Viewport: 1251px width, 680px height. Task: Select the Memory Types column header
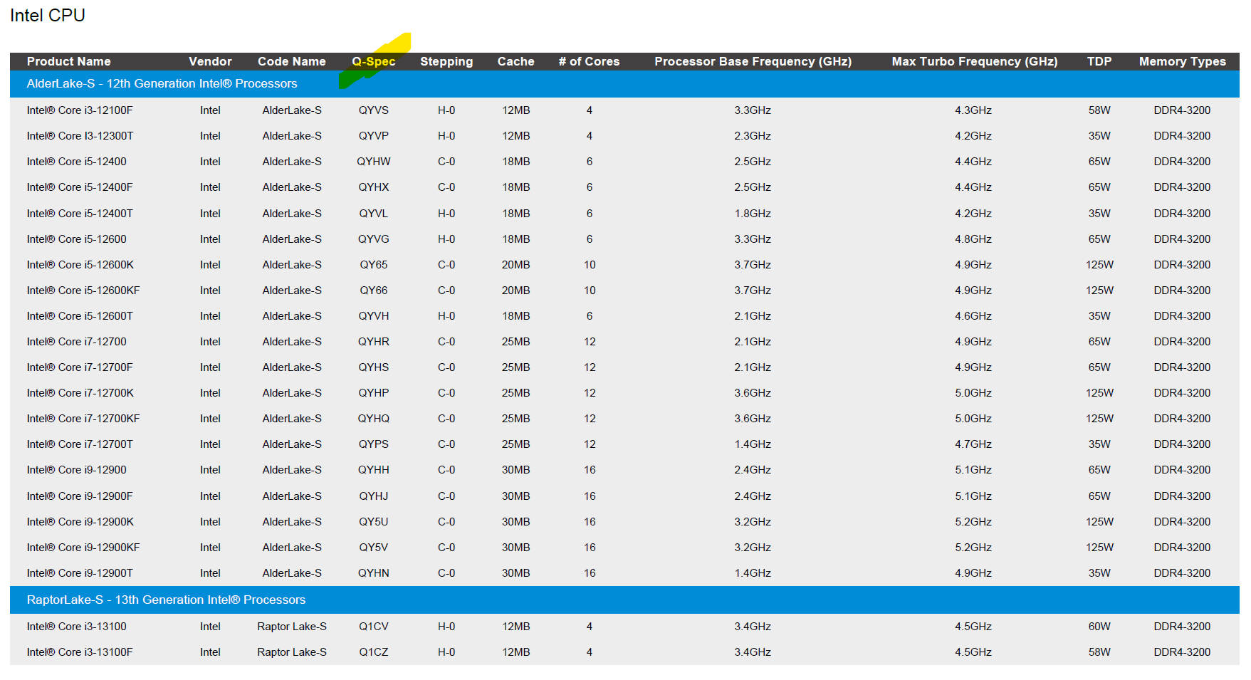(x=1182, y=61)
